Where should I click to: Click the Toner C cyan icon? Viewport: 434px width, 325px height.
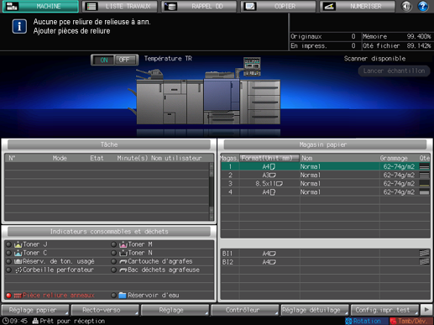[x=18, y=253]
